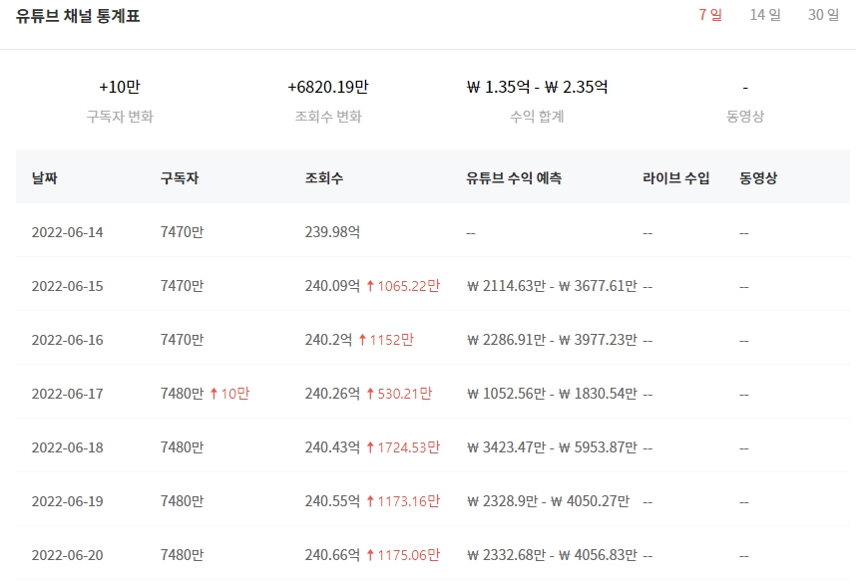
Task: Click the red up arrow beside 1065.22만
Action: 370,285
